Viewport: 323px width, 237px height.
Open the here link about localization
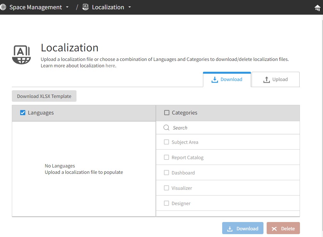[110, 65]
